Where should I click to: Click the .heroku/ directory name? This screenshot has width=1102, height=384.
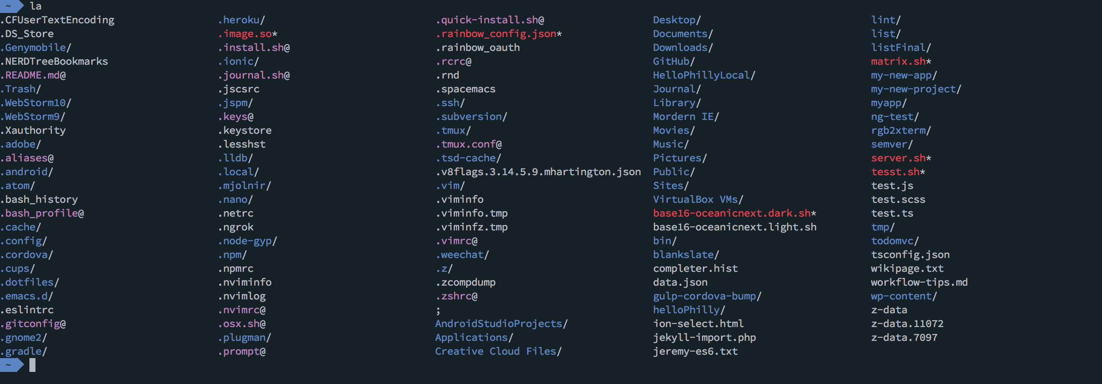tap(241, 20)
